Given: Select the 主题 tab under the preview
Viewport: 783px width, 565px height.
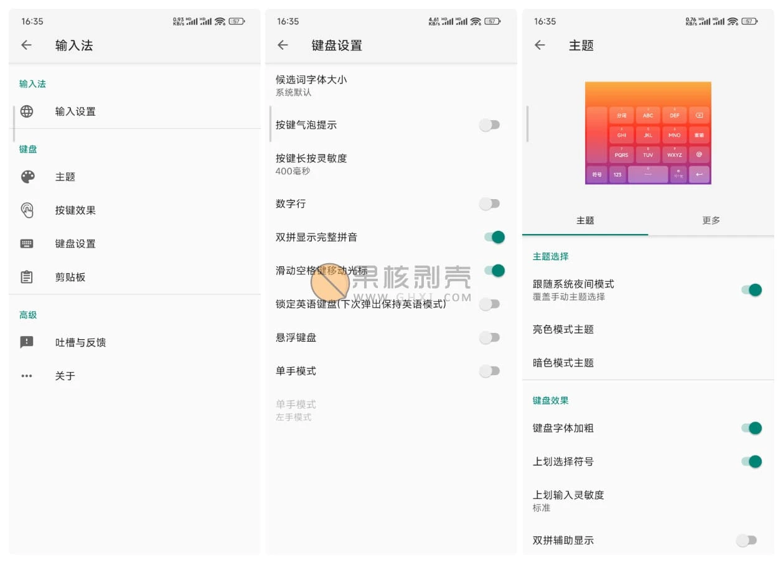Looking at the screenshot, I should click(585, 220).
